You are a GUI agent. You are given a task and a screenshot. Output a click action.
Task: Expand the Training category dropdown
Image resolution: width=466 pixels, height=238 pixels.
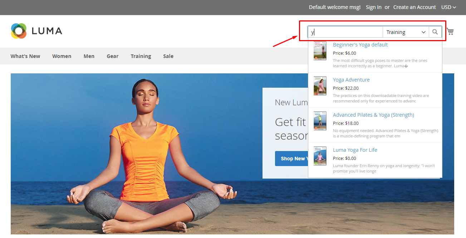pos(406,32)
